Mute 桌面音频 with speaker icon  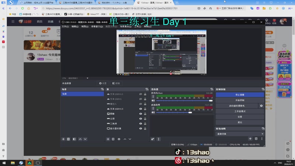coord(153,113)
